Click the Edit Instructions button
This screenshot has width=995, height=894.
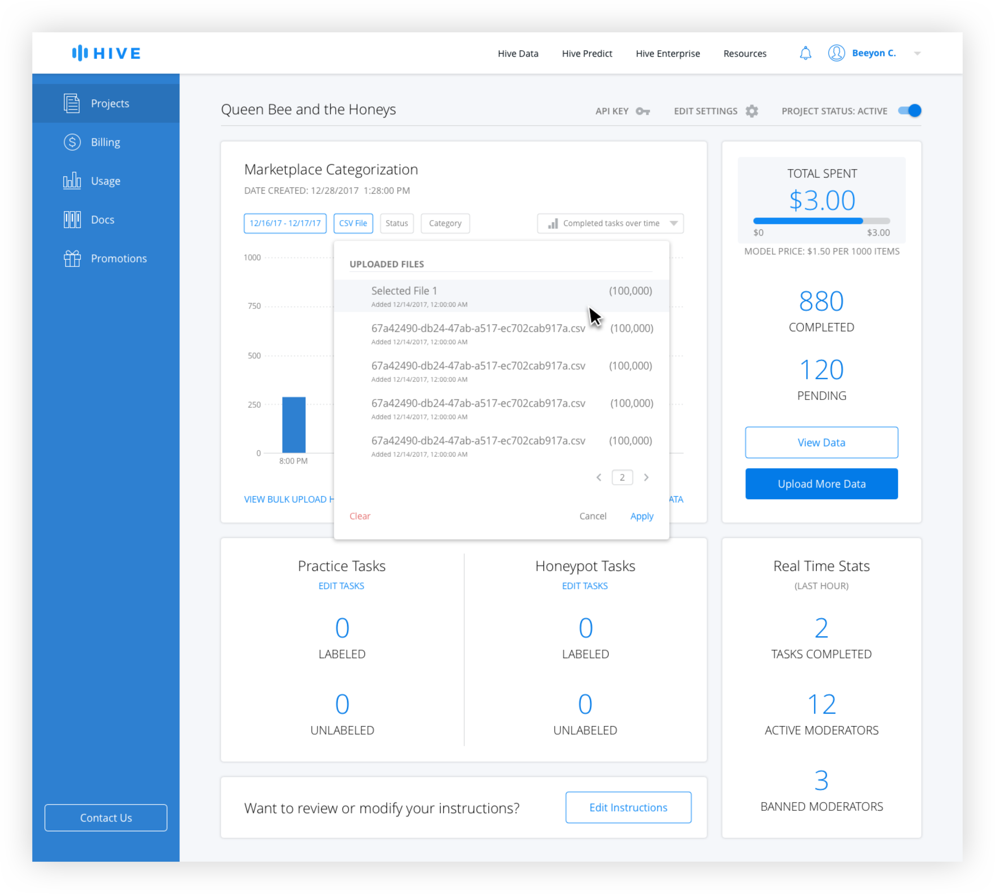pyautogui.click(x=628, y=808)
